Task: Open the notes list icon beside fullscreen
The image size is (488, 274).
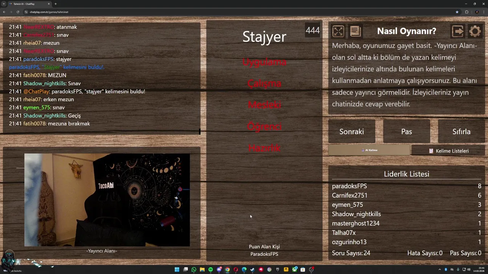Action: (355, 31)
